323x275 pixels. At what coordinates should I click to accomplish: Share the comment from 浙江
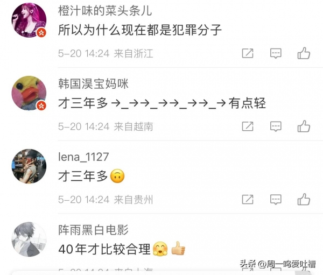pyautogui.click(x=248, y=53)
